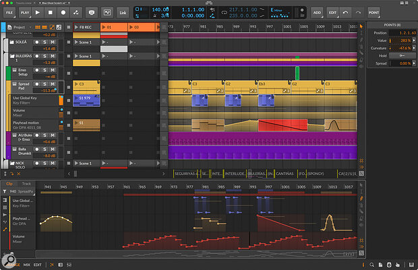This screenshot has width=418, height=270.
Task: Mute the Spread Pad track
Action: 53,84
